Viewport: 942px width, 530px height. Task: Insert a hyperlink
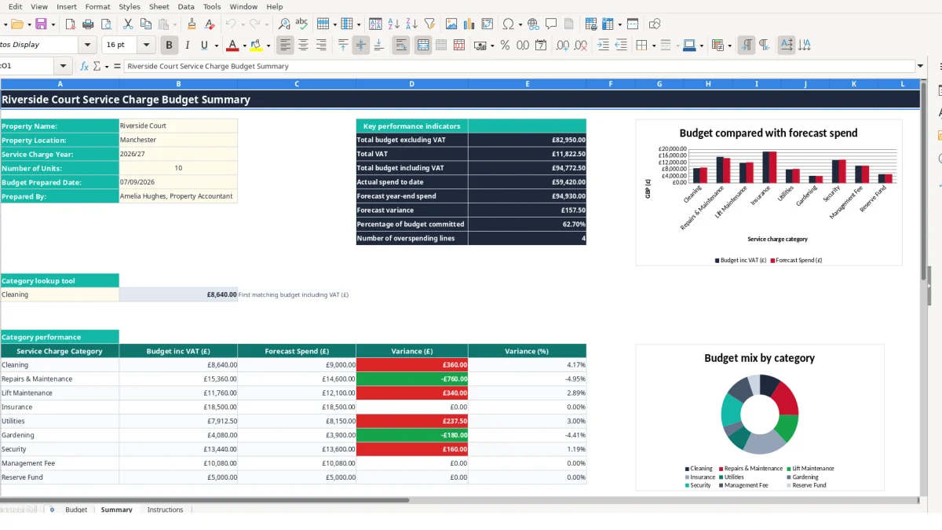534,24
